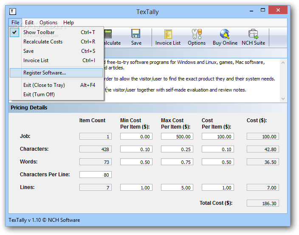The width and height of the screenshot is (299, 235).
Task: Click the Calculate calculator icon
Action: [x=108, y=34]
